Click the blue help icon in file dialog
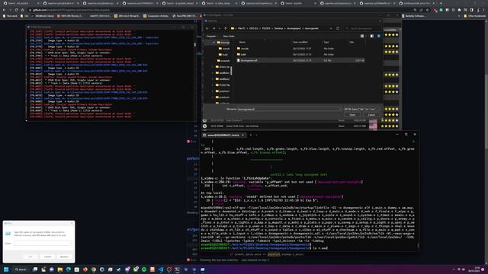The image size is (488, 274). 379,37
